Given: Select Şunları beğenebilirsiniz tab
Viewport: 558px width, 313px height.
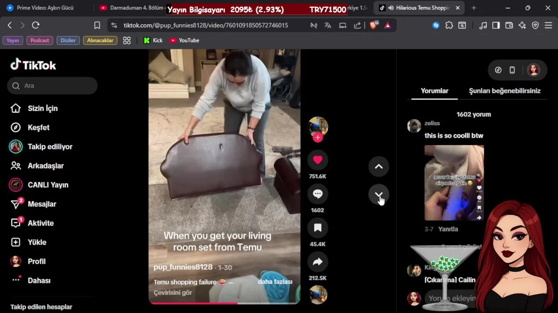Looking at the screenshot, I should coord(504,91).
